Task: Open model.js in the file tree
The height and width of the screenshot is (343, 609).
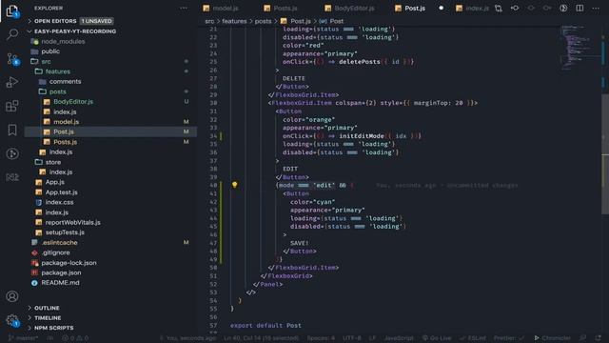Action: point(66,122)
